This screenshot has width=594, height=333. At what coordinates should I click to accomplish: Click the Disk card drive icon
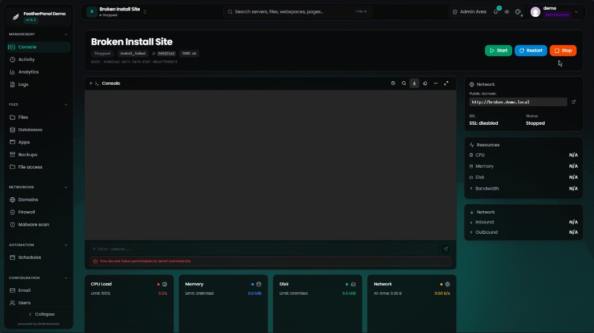tap(353, 284)
